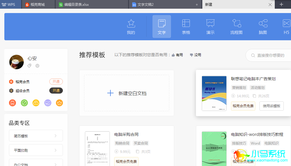Image resolution: width=291 pixels, height=166 pixels.
Task: Expand the 办公文档 category
Action: [36, 163]
